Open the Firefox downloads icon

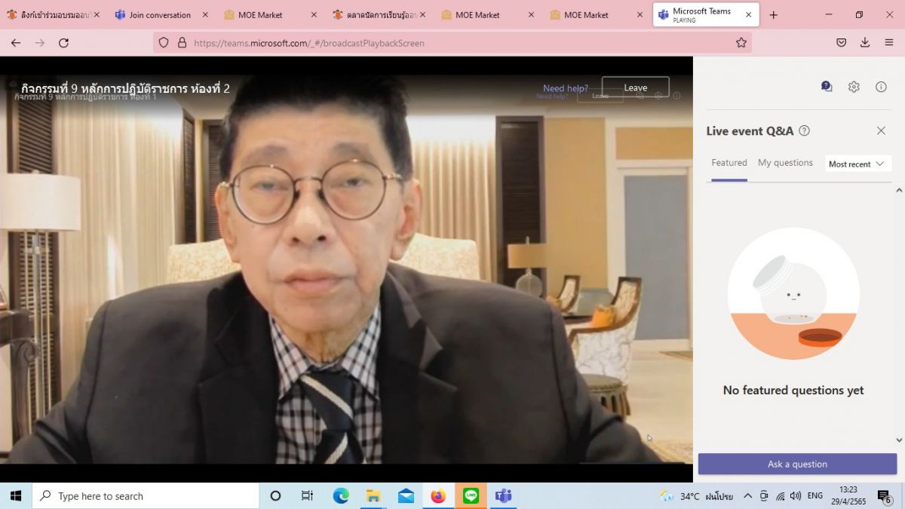click(865, 43)
